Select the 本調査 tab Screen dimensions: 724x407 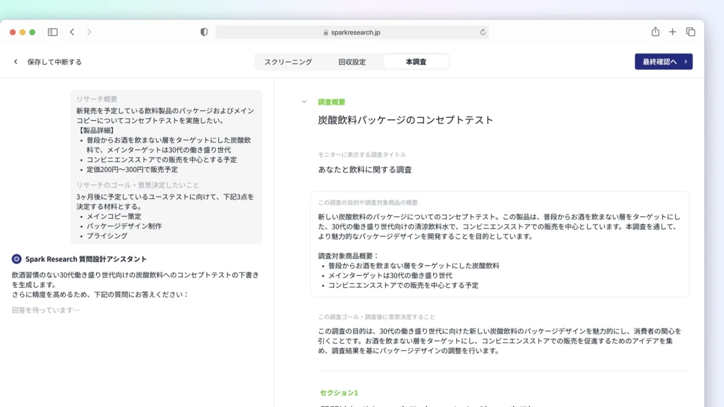click(x=416, y=62)
